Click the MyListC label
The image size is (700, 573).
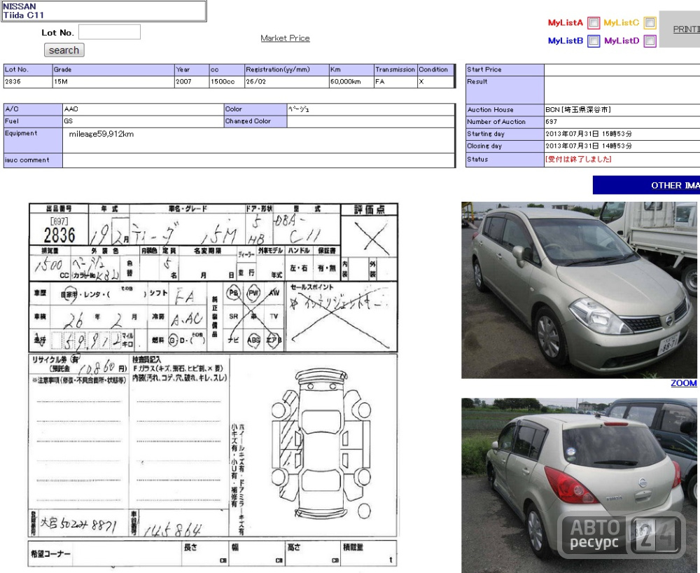621,22
